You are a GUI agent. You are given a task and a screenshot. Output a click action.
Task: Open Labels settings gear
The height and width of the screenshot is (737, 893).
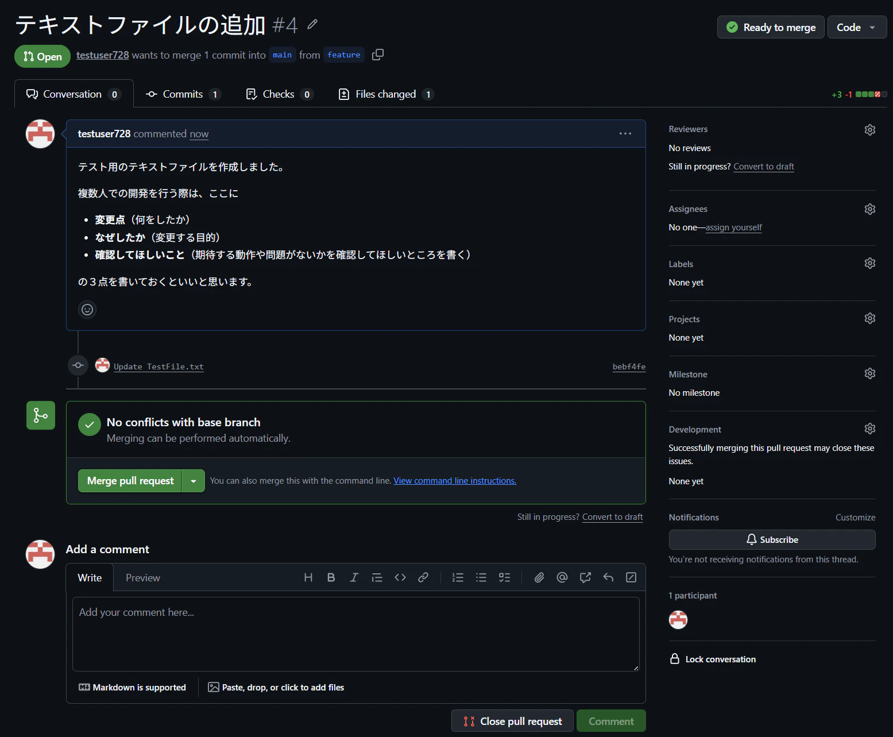869,263
